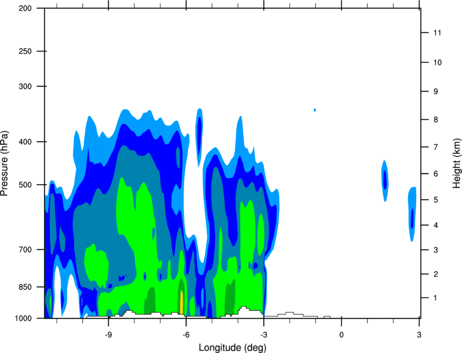Click the 2 km height label
Viewport: 462px width, 353px height.
(435, 274)
